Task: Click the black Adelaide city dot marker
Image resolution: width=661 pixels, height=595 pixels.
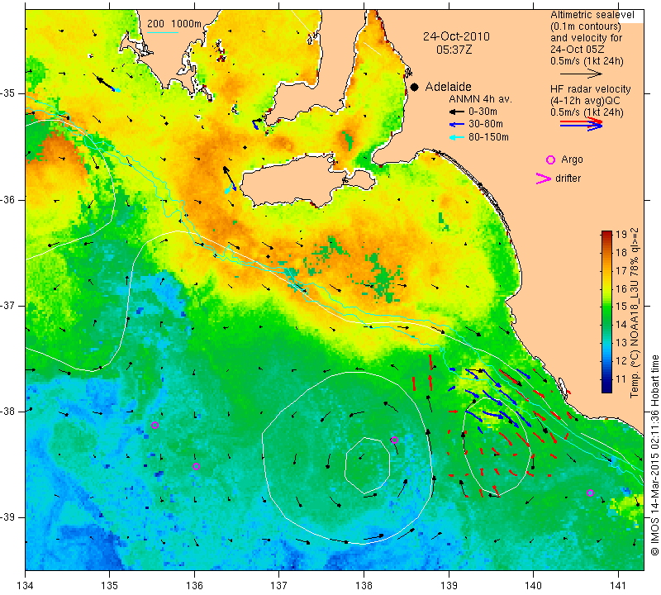Action: (415, 87)
